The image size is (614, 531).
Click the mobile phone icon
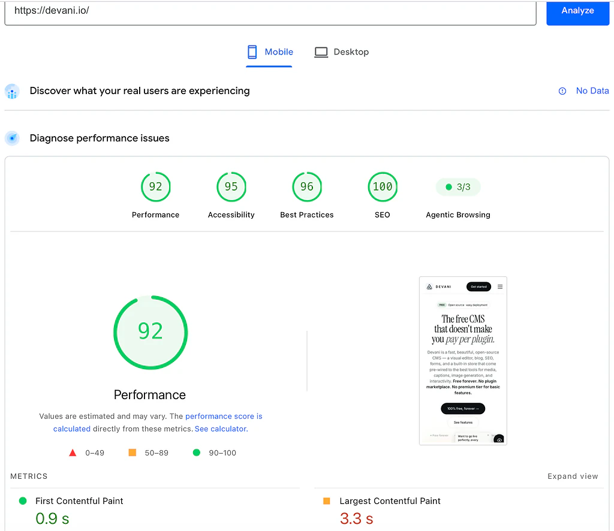tap(252, 52)
